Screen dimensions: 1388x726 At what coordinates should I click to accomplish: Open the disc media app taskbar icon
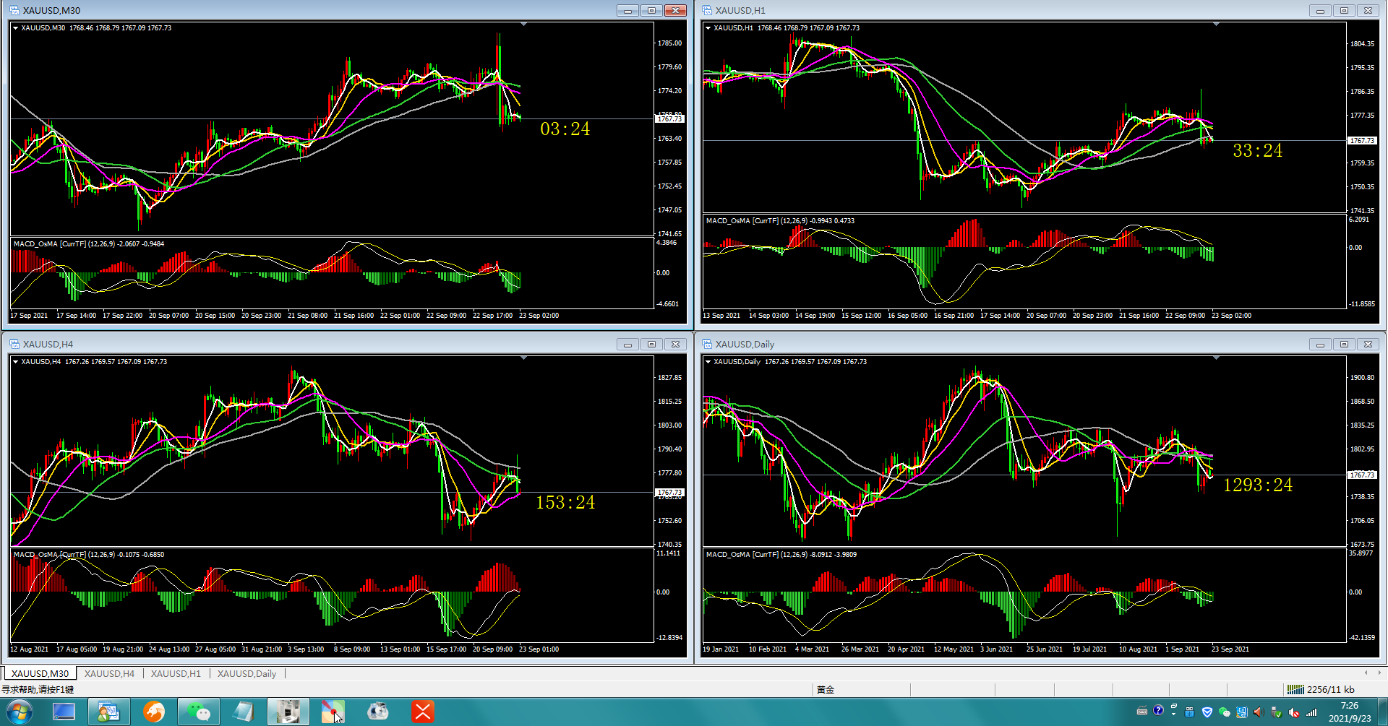coord(378,712)
